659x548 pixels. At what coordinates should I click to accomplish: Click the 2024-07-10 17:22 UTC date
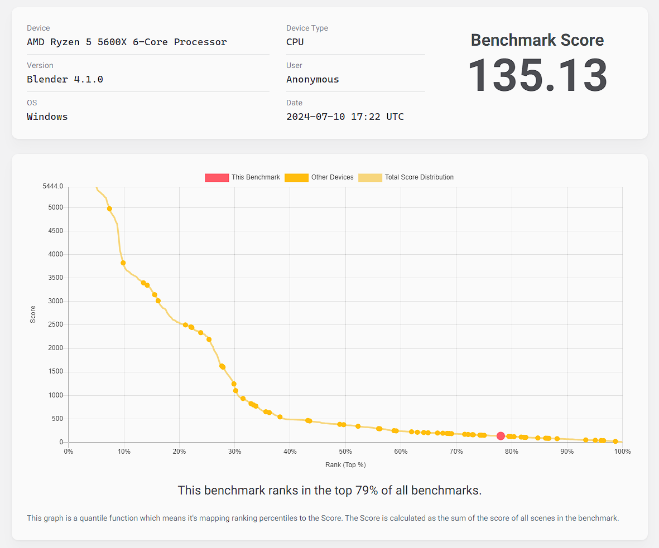click(x=345, y=117)
